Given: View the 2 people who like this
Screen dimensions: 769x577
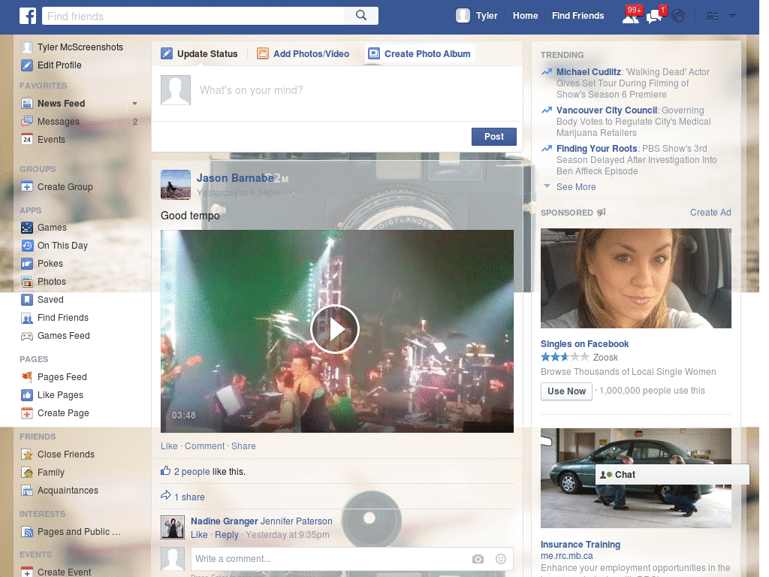Looking at the screenshot, I should pyautogui.click(x=191, y=472).
